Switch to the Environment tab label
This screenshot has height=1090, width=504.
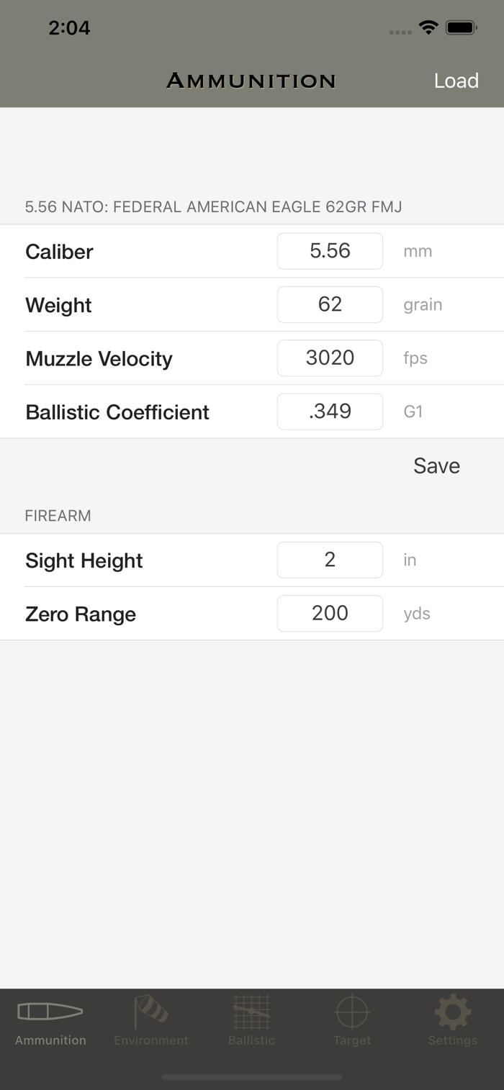[151, 1040]
